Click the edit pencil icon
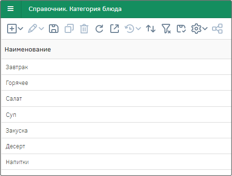Viewport: 232px width, 176px height. (32, 29)
